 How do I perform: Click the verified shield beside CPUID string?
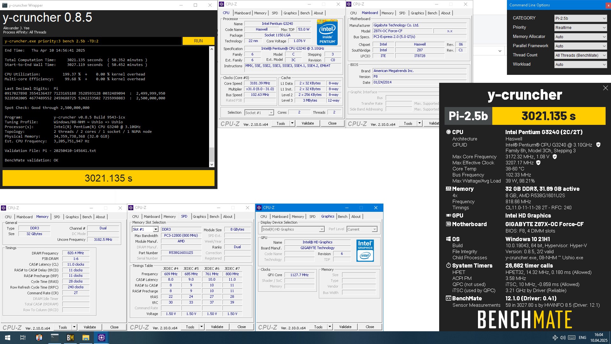[598, 145]
